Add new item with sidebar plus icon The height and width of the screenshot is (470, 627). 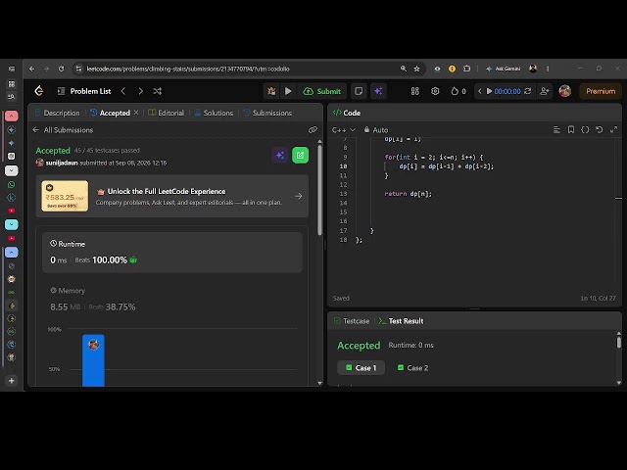pyautogui.click(x=11, y=381)
